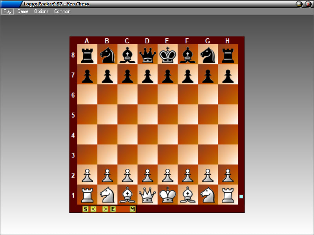Close the Yea Chess window
Screen dimensions: 314x235
click(309, 4)
